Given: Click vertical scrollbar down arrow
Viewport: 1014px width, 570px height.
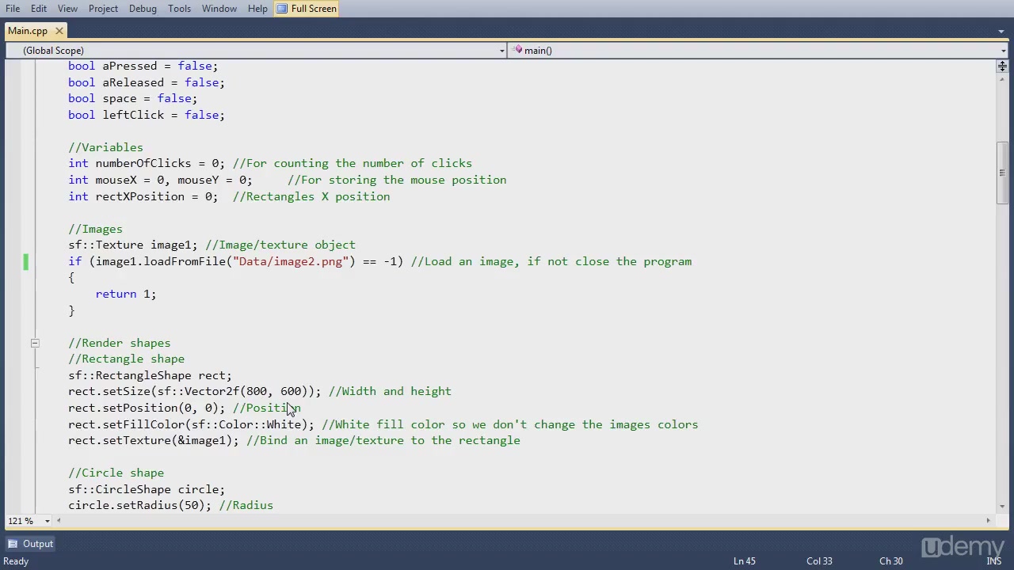Looking at the screenshot, I should click(1002, 507).
